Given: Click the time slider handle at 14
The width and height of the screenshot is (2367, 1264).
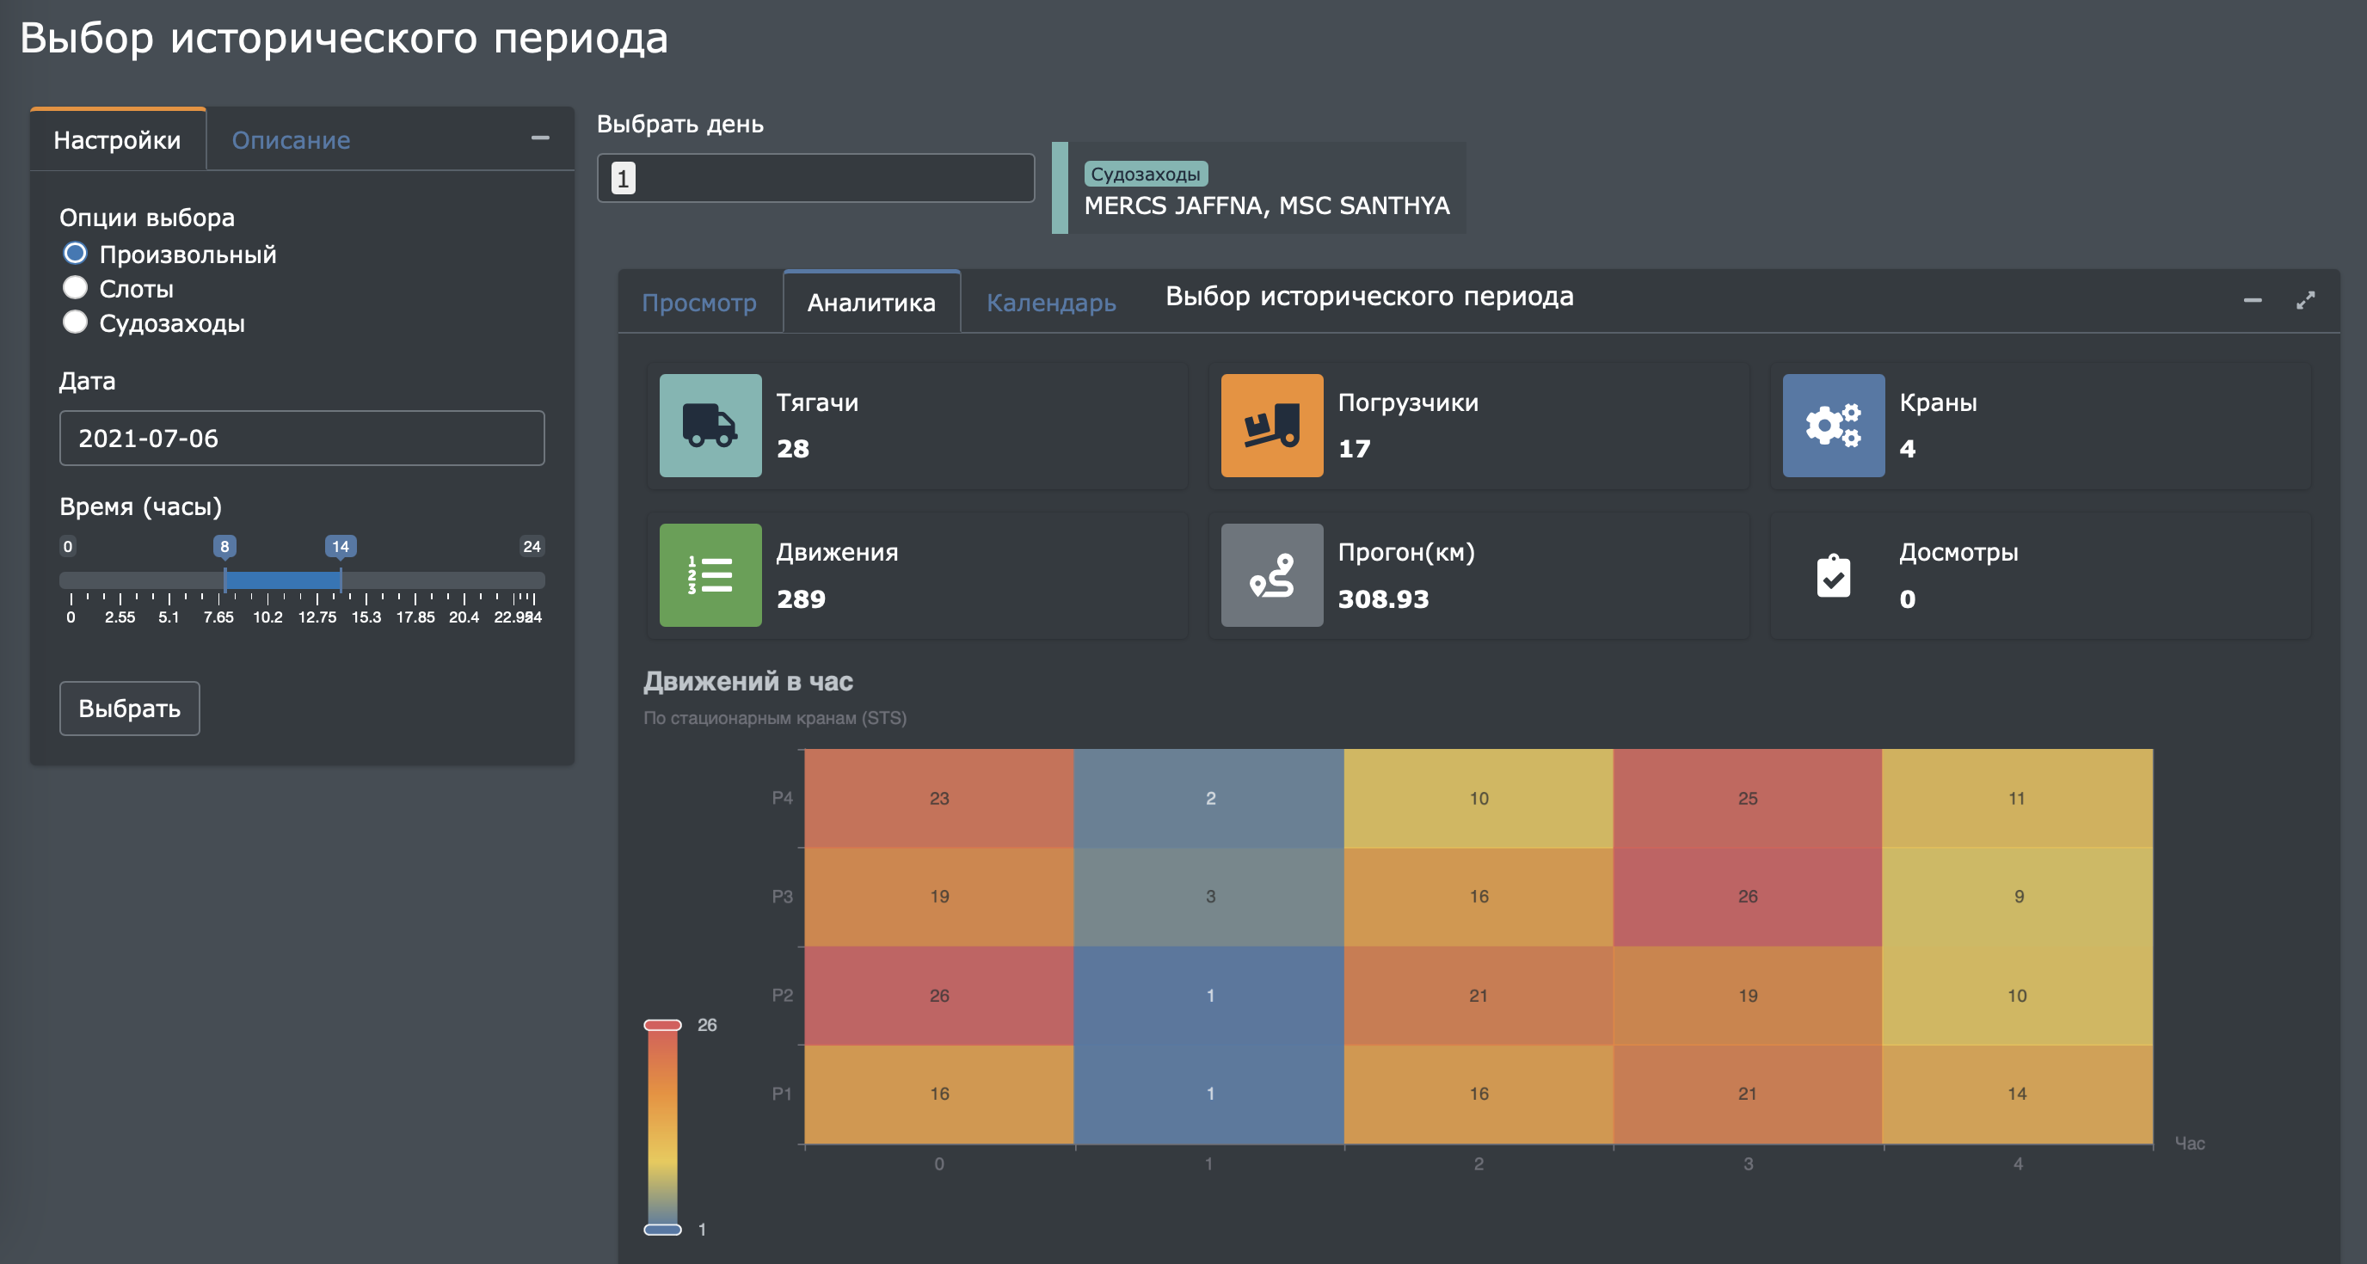Looking at the screenshot, I should point(341,580).
